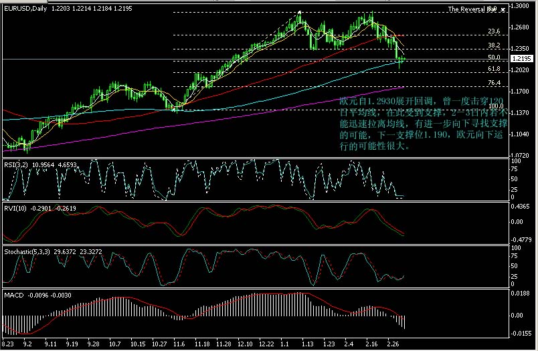Click the 9.11 date on time axis
The height and width of the screenshot is (351, 538).
point(50,344)
